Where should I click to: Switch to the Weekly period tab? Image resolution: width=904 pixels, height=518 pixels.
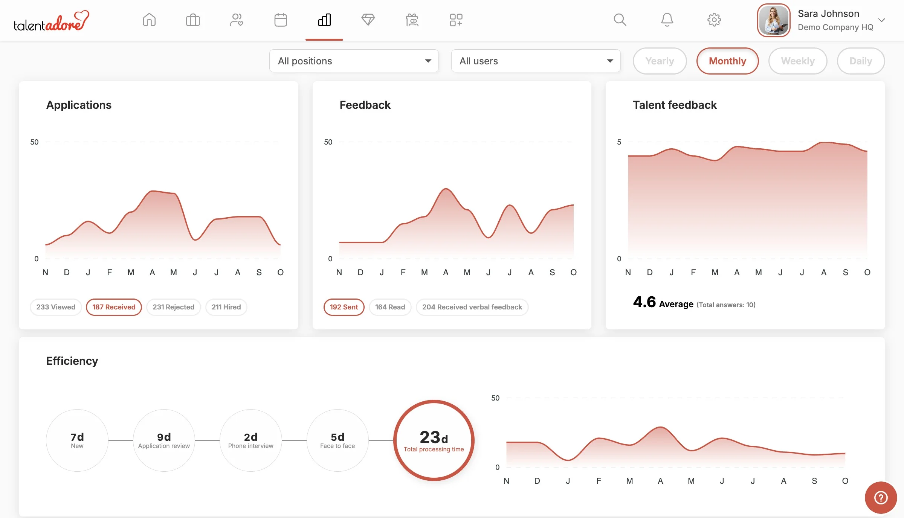797,61
